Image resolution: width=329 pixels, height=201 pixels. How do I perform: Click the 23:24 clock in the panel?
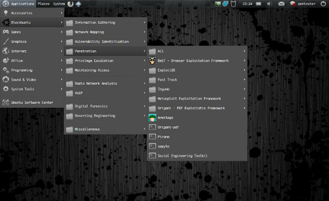[247, 4]
